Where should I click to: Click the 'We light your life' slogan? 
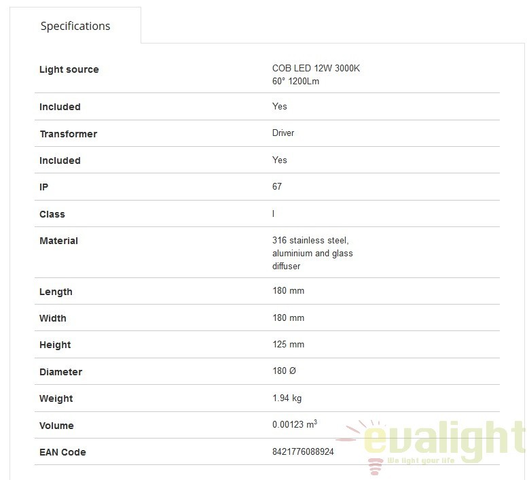coord(421,461)
